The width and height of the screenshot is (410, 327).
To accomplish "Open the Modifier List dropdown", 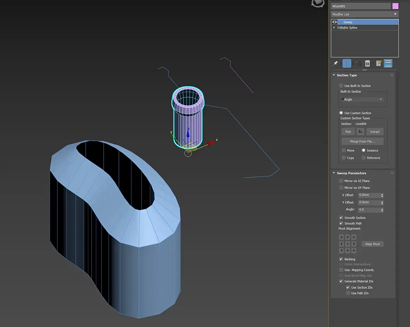I will pyautogui.click(x=364, y=14).
